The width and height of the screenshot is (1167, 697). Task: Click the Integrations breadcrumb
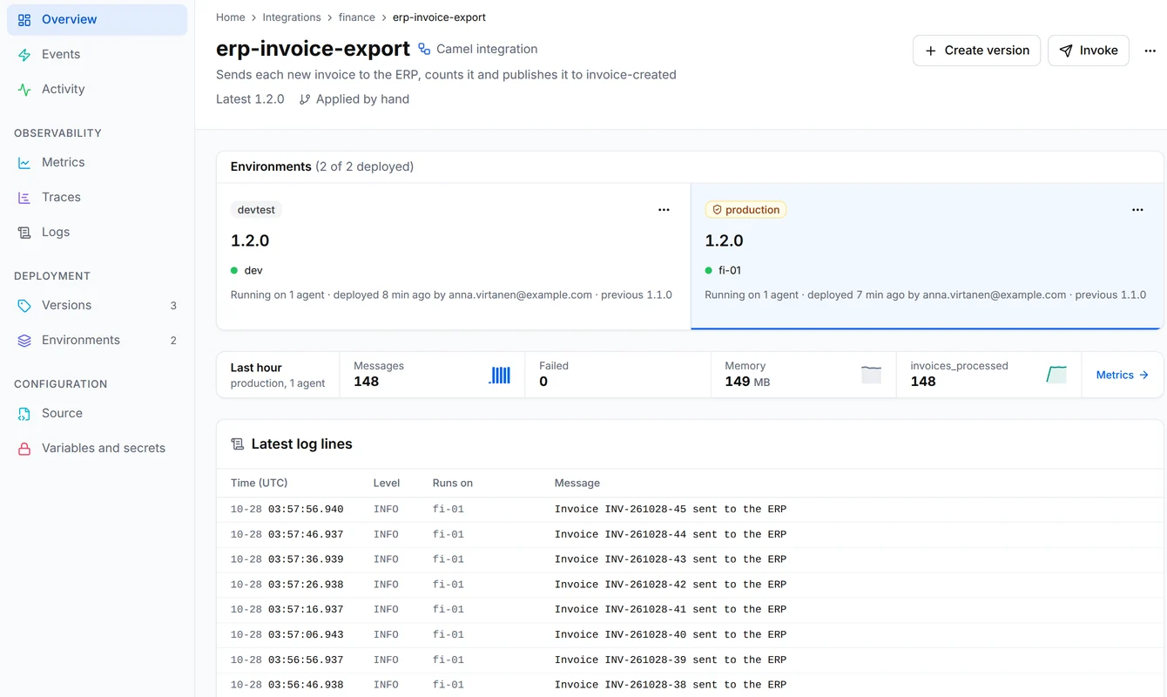point(292,17)
